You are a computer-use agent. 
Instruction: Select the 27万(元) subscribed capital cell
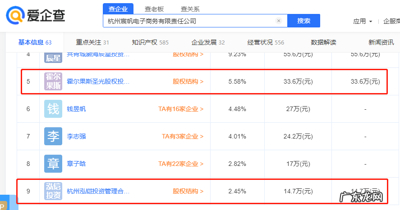pos(298,109)
